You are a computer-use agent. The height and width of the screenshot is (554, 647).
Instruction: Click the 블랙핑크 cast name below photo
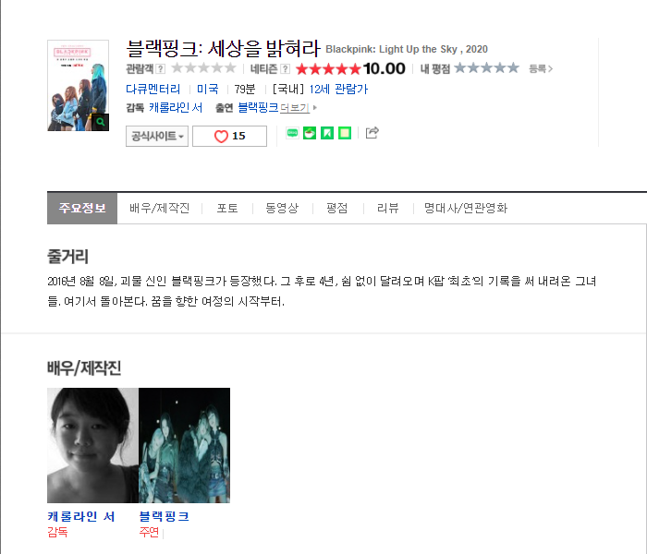pos(165,516)
